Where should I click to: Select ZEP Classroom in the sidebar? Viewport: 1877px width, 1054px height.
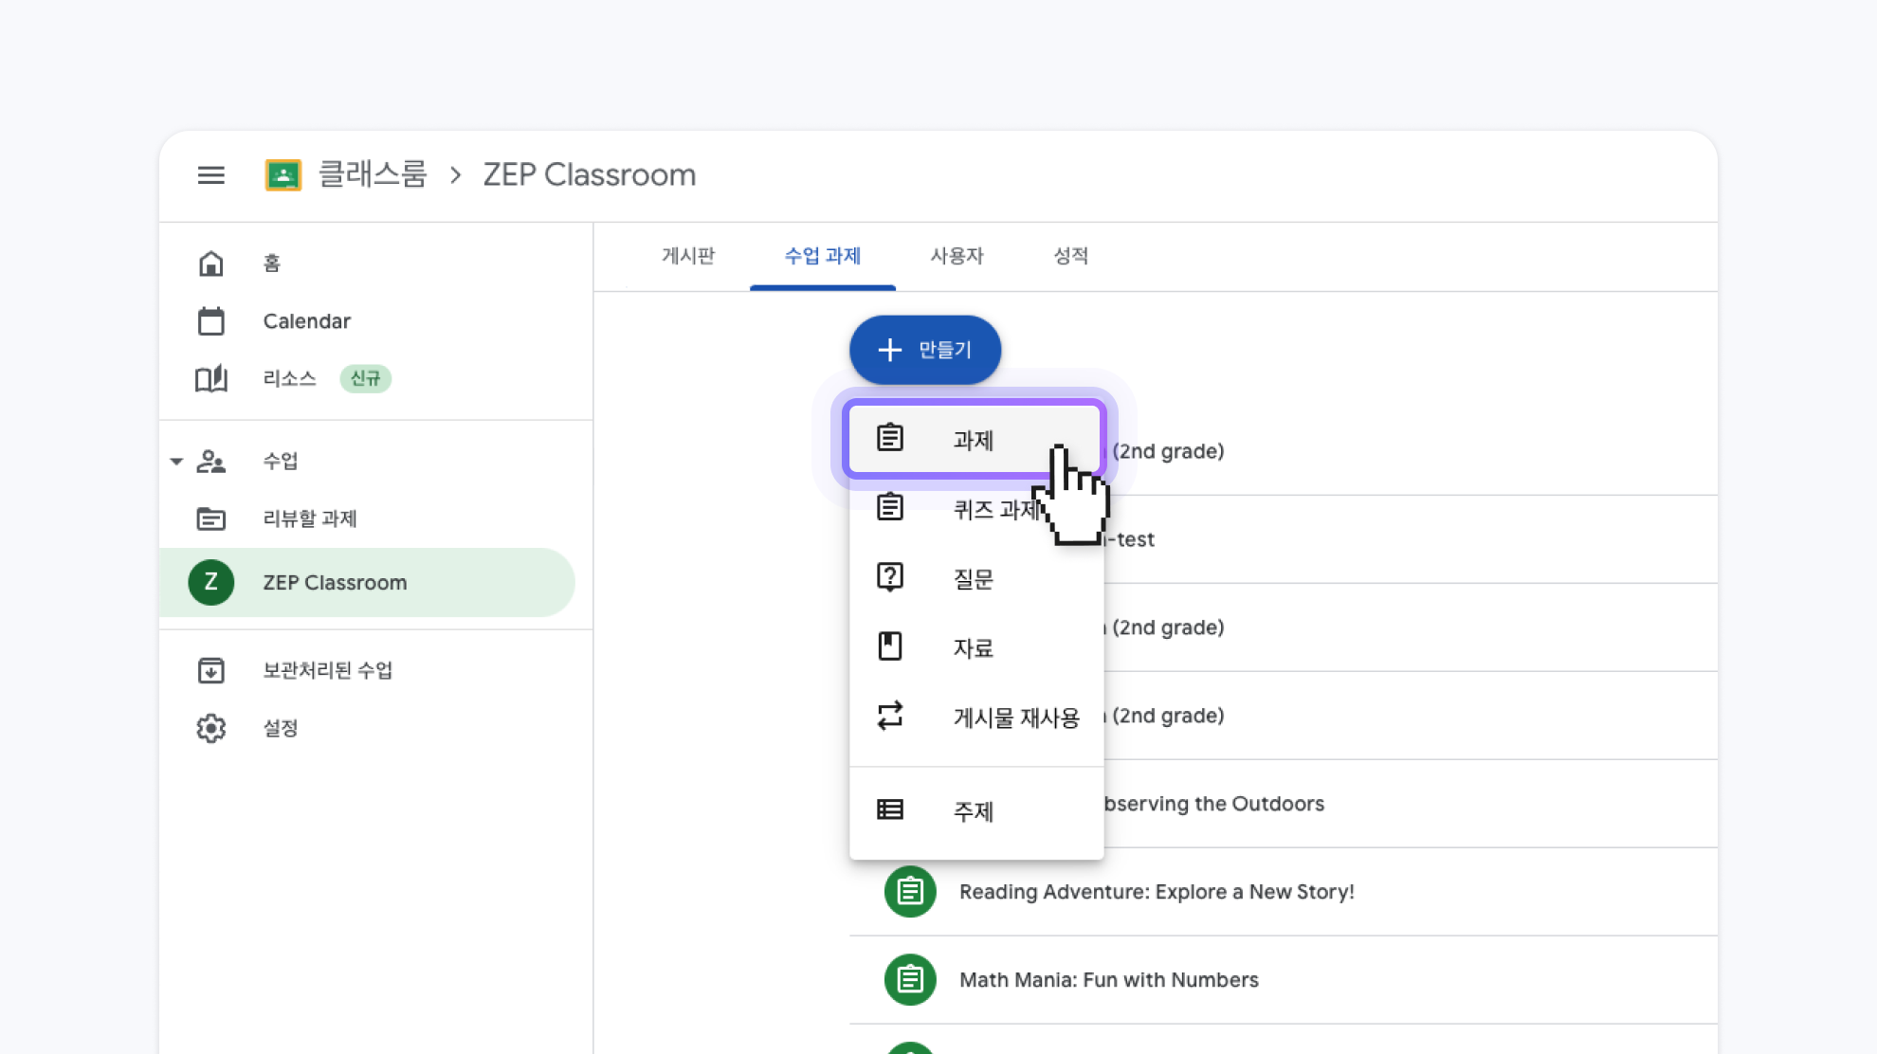pos(334,583)
